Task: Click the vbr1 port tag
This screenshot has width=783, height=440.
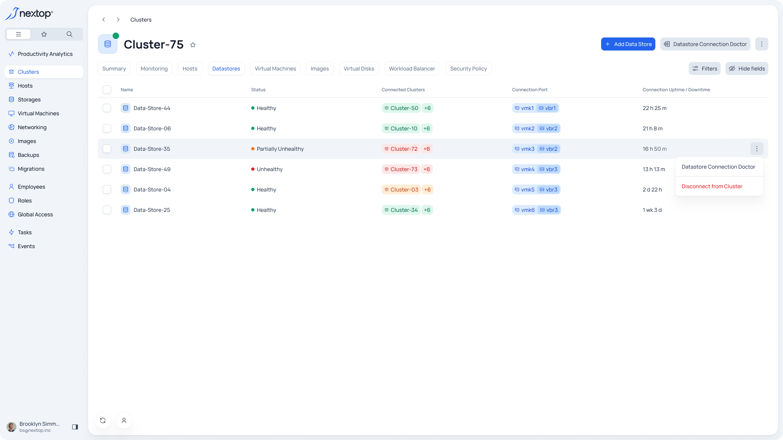Action: coord(547,108)
